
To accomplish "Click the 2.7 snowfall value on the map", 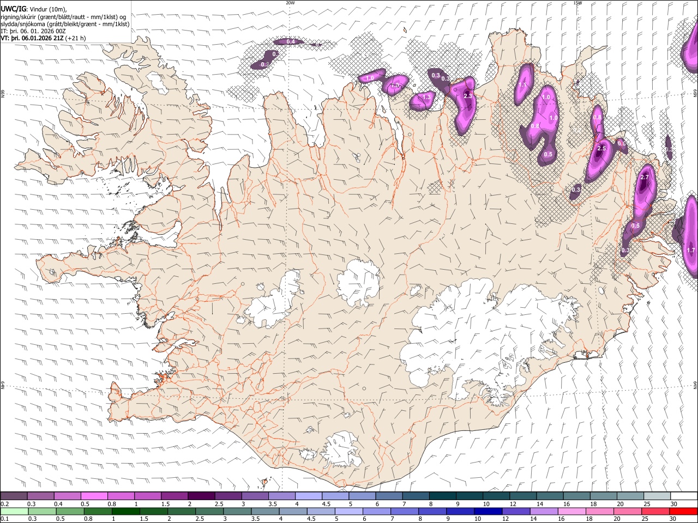I will [644, 178].
